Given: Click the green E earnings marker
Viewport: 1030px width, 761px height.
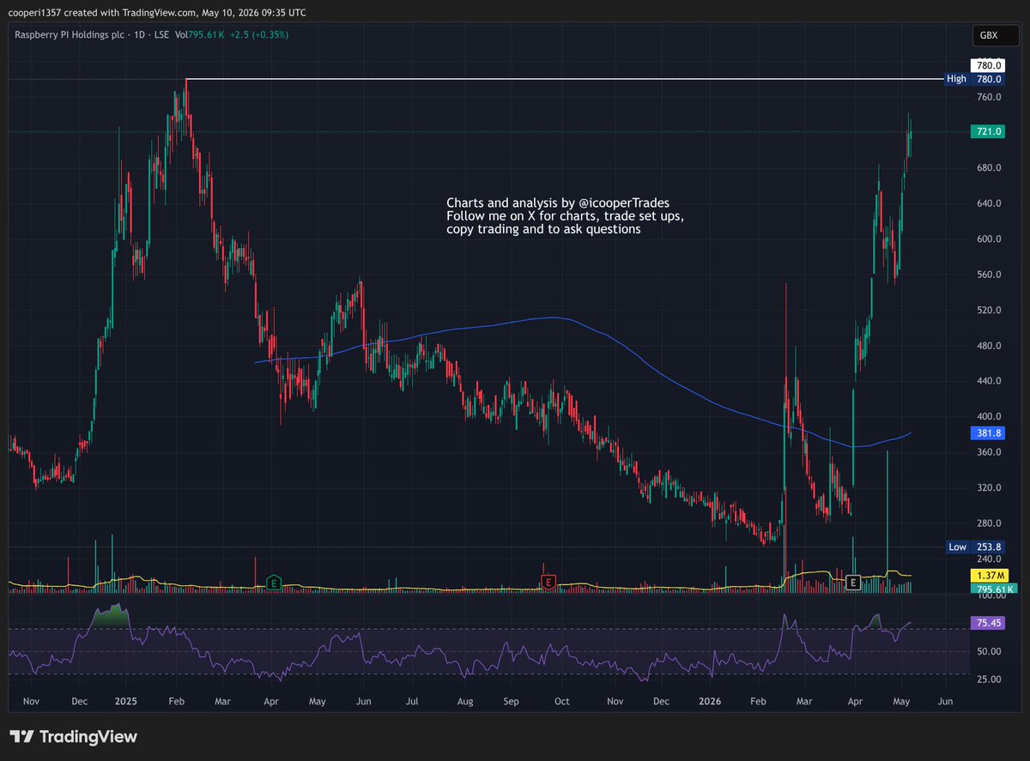Looking at the screenshot, I should point(274,583).
